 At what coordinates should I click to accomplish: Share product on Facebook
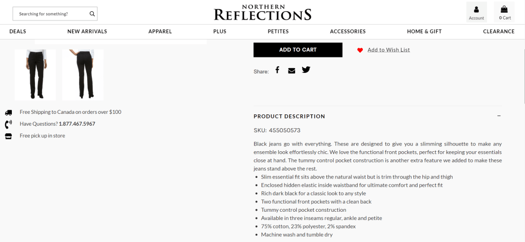click(x=277, y=70)
